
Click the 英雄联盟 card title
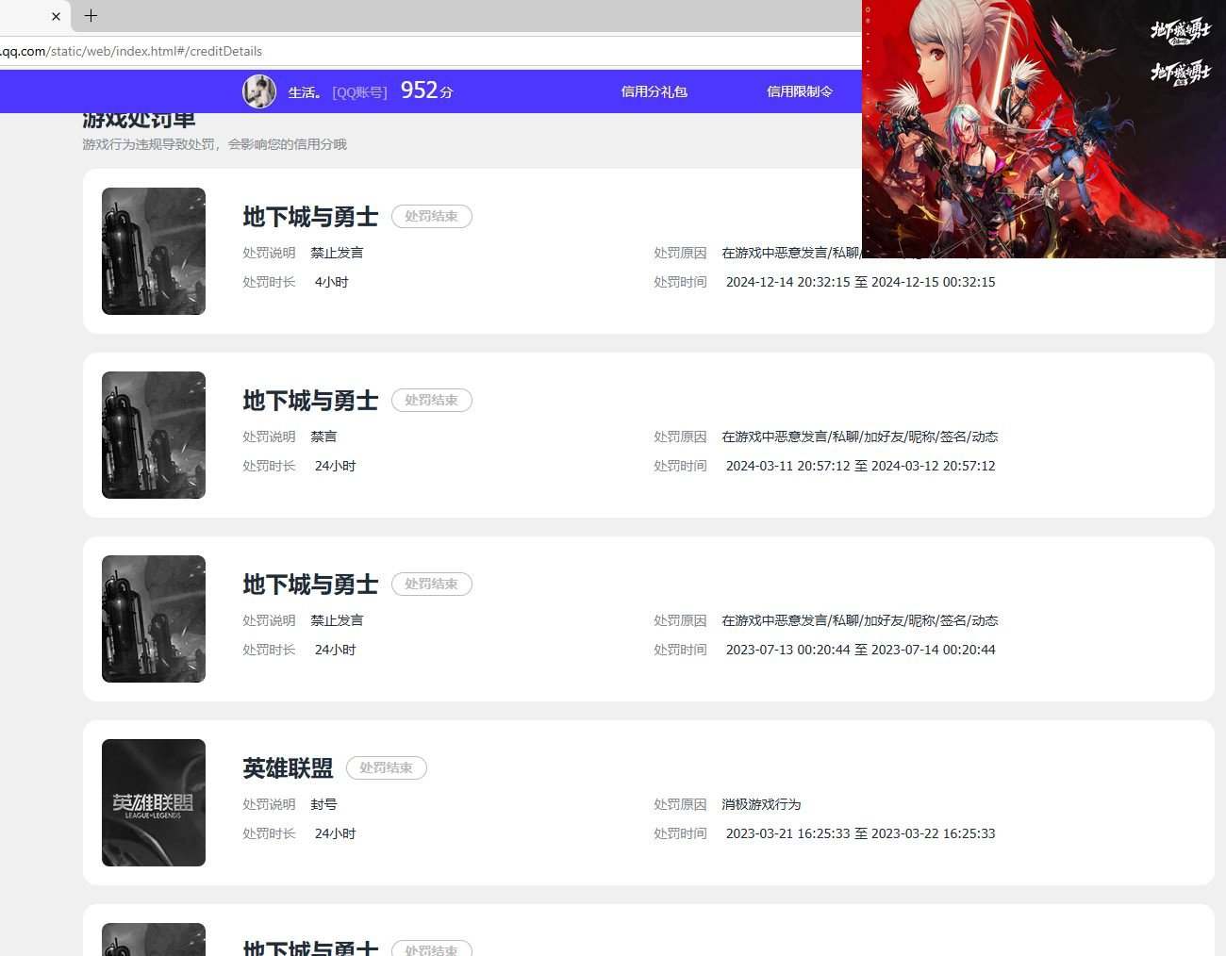(x=288, y=768)
